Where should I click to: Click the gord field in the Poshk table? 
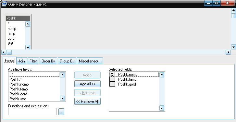click(16, 38)
